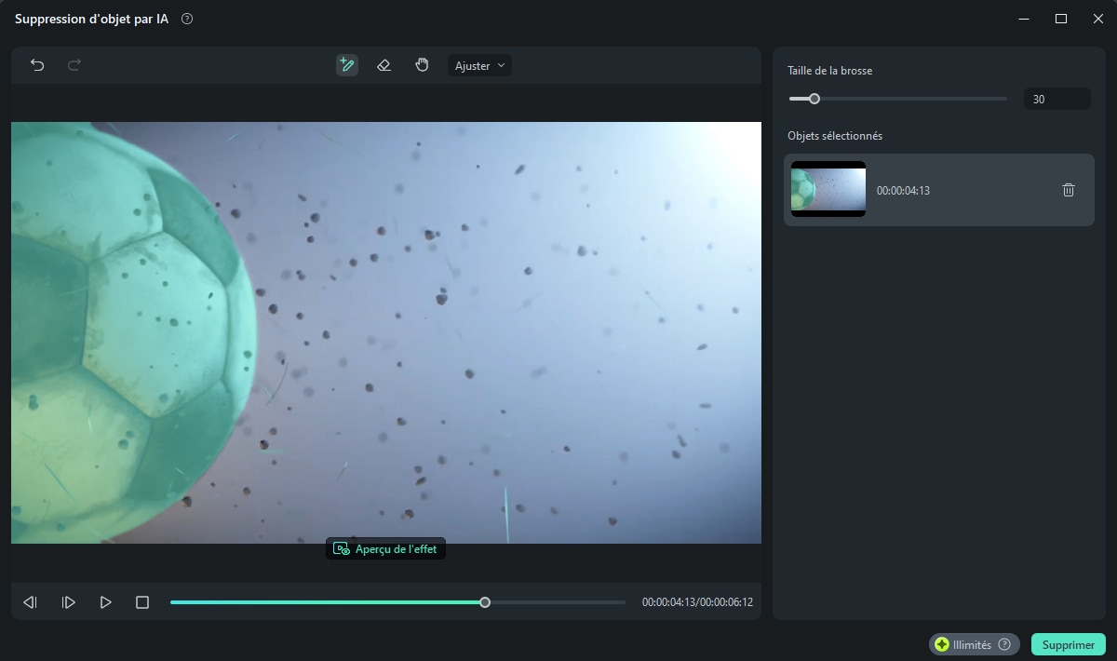Click the Supprimer button
Screen dimensions: 1117x661
click(1069, 644)
